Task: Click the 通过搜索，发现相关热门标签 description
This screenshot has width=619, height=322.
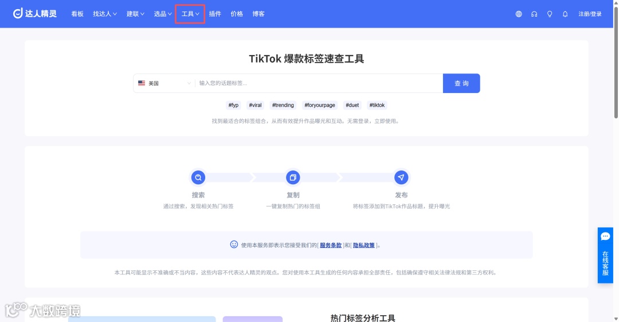Action: pyautogui.click(x=198, y=206)
